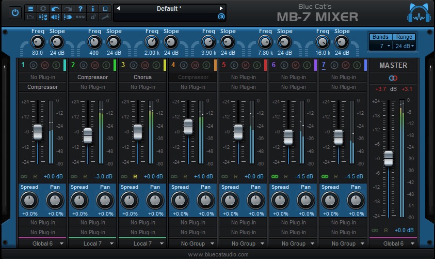This screenshot has height=259, width=435.
Task: Click the Blue Cat headphone logo
Action: pyautogui.click(x=419, y=13)
